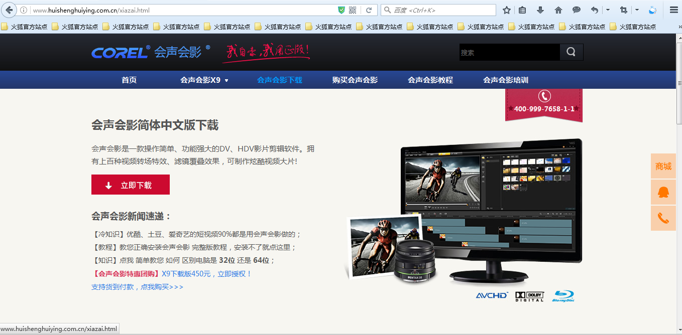Open the dropdown arrow beside the undo icon
682x335 pixels.
(x=608, y=10)
